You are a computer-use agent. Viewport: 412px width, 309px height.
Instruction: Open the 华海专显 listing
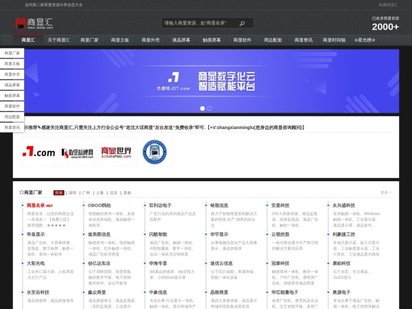coord(158,263)
